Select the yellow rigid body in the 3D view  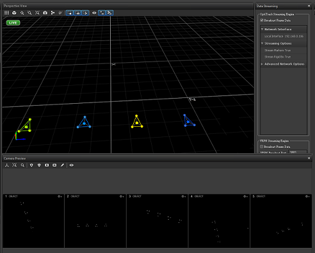(137, 122)
